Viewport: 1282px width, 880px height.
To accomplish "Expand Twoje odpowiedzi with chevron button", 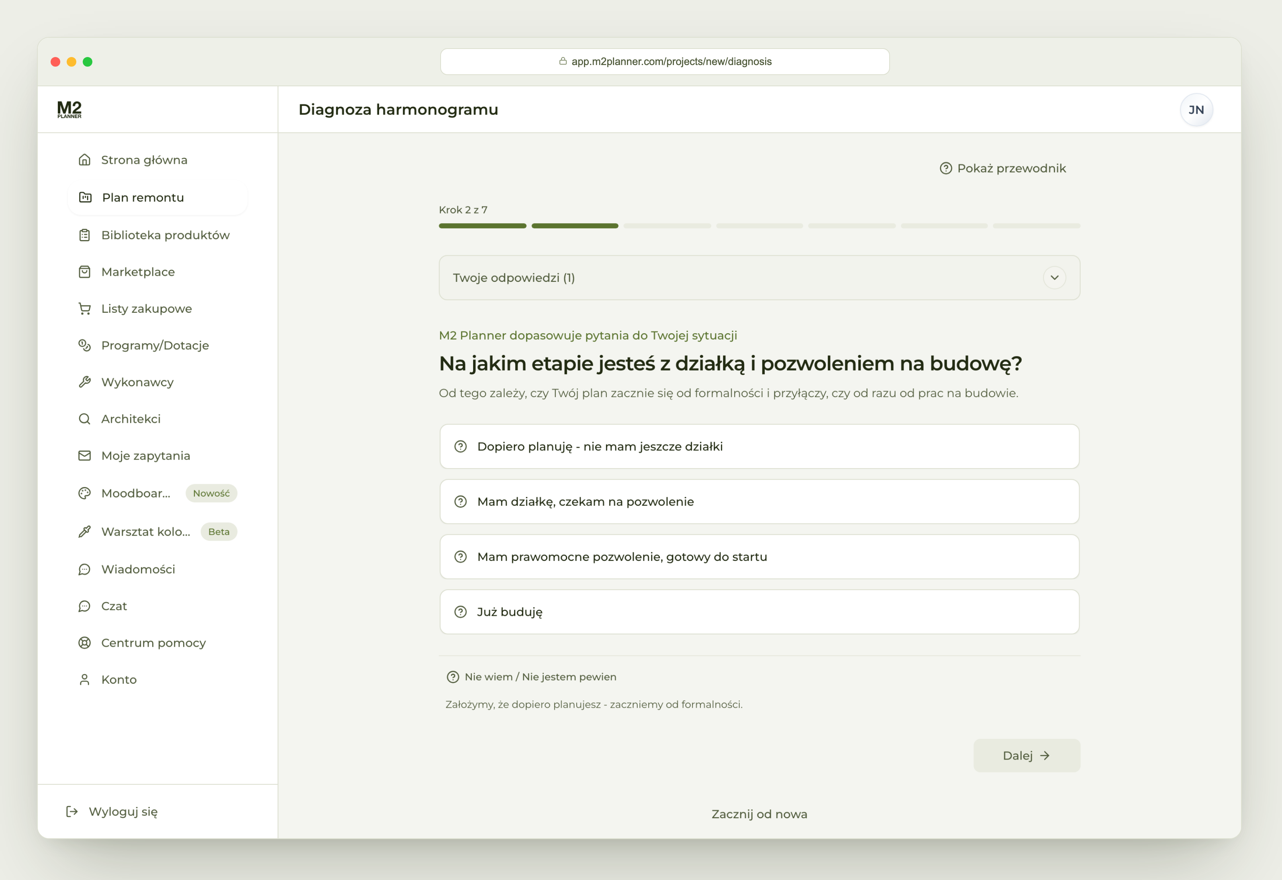I will pos(1054,277).
